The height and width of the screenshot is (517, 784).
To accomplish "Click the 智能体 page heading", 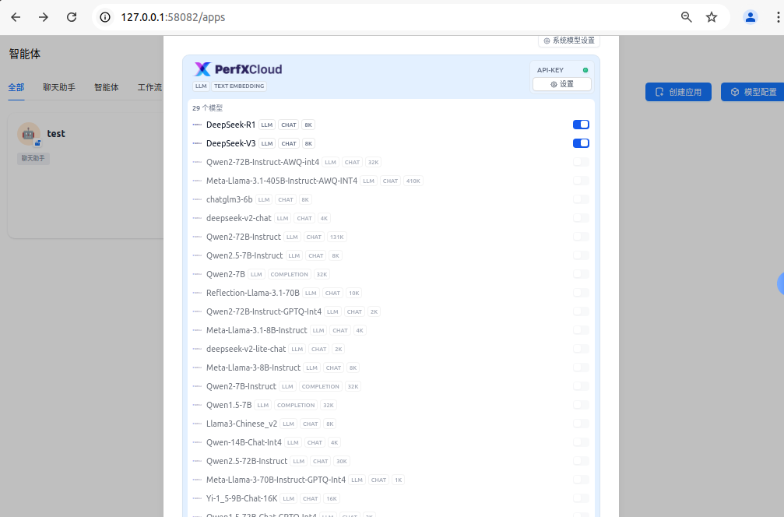I will [x=24, y=54].
